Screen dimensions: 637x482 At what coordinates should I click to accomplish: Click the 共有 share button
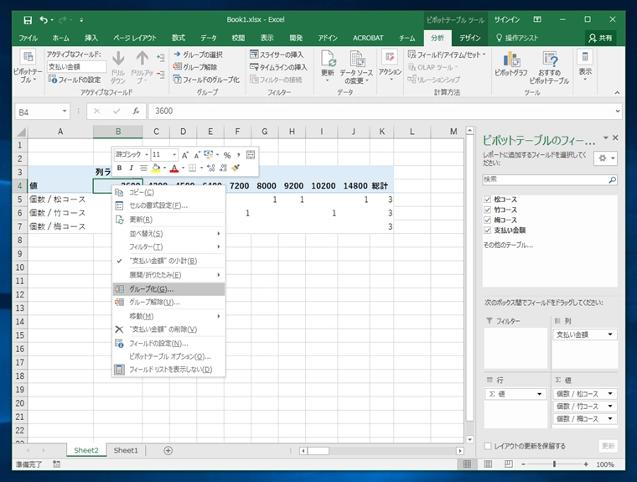pos(600,38)
